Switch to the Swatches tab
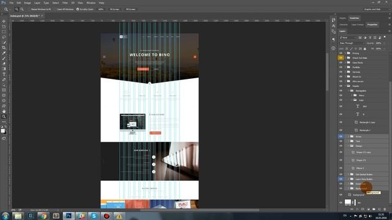 click(354, 18)
